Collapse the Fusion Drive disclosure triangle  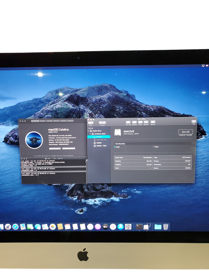88,131
